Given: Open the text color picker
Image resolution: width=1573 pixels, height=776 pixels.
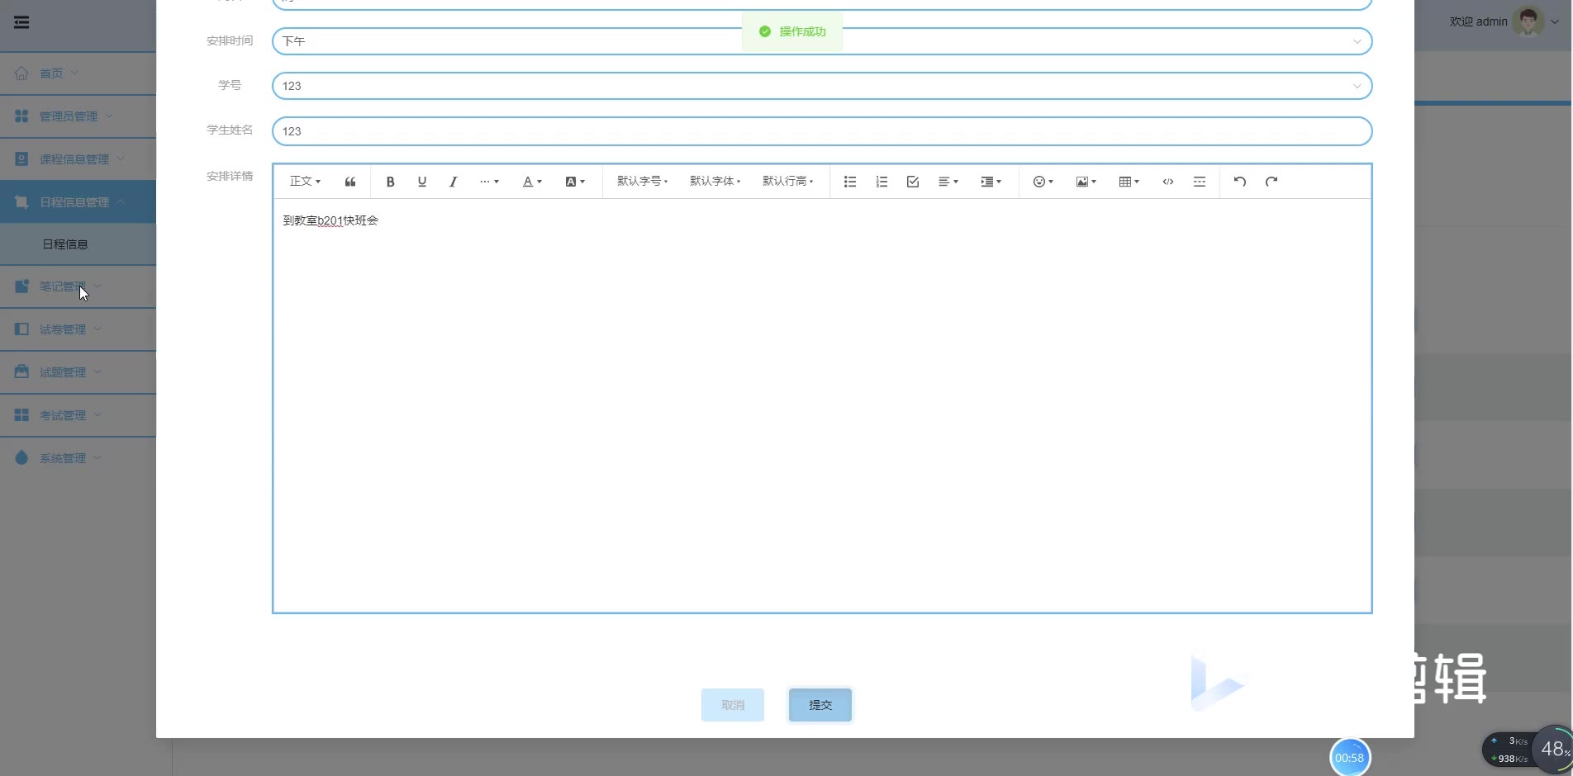Looking at the screenshot, I should [x=532, y=182].
